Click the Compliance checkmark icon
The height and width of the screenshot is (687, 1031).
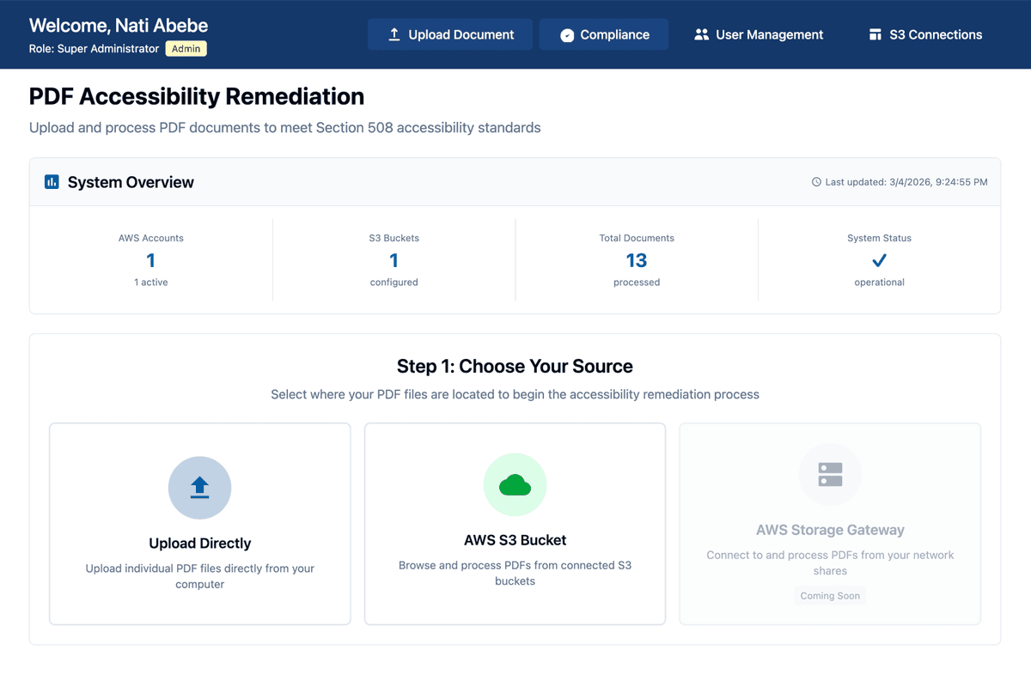point(568,34)
